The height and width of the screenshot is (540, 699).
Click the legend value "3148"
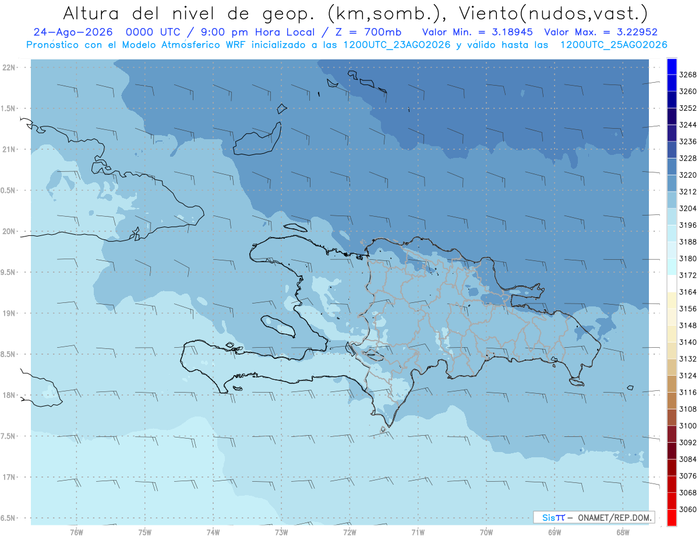pos(688,325)
